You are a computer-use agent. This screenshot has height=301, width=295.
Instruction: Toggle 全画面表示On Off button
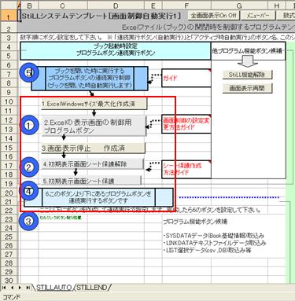[x=213, y=16]
